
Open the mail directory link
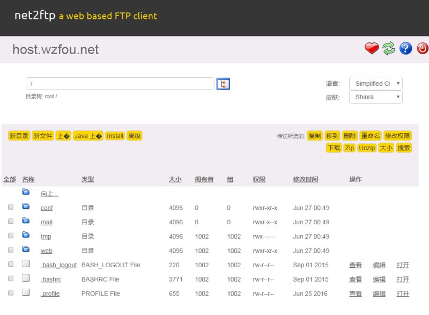pyautogui.click(x=47, y=222)
